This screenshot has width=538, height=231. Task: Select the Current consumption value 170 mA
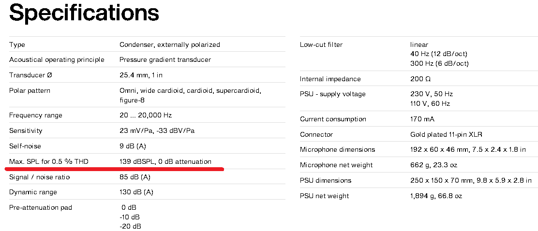click(x=422, y=119)
